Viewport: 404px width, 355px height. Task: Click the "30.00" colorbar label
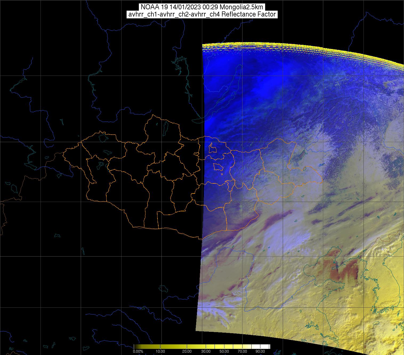pos(205,352)
